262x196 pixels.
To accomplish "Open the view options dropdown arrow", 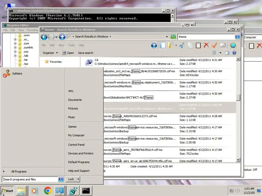I will point(220,53).
